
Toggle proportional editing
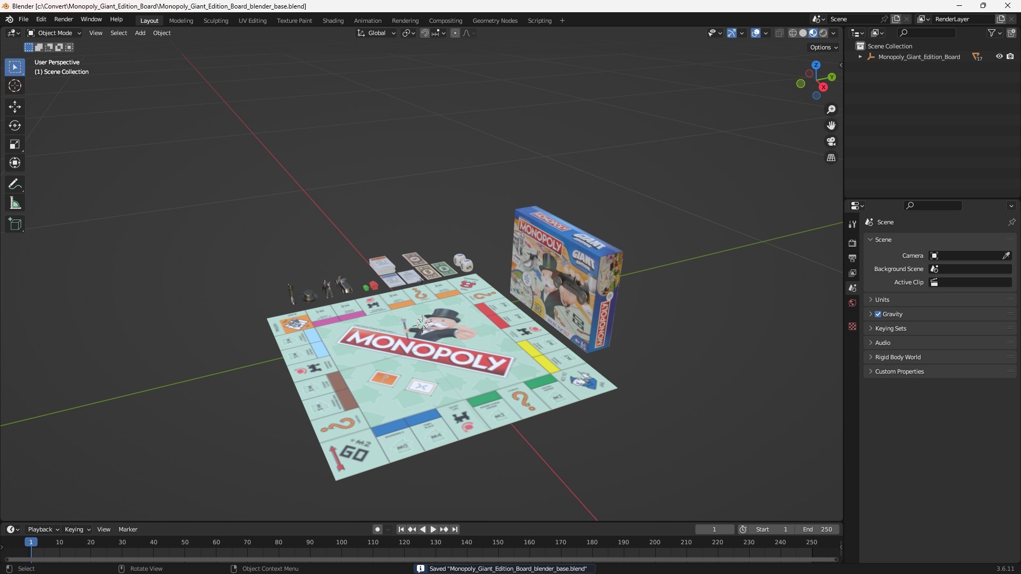[x=455, y=33]
